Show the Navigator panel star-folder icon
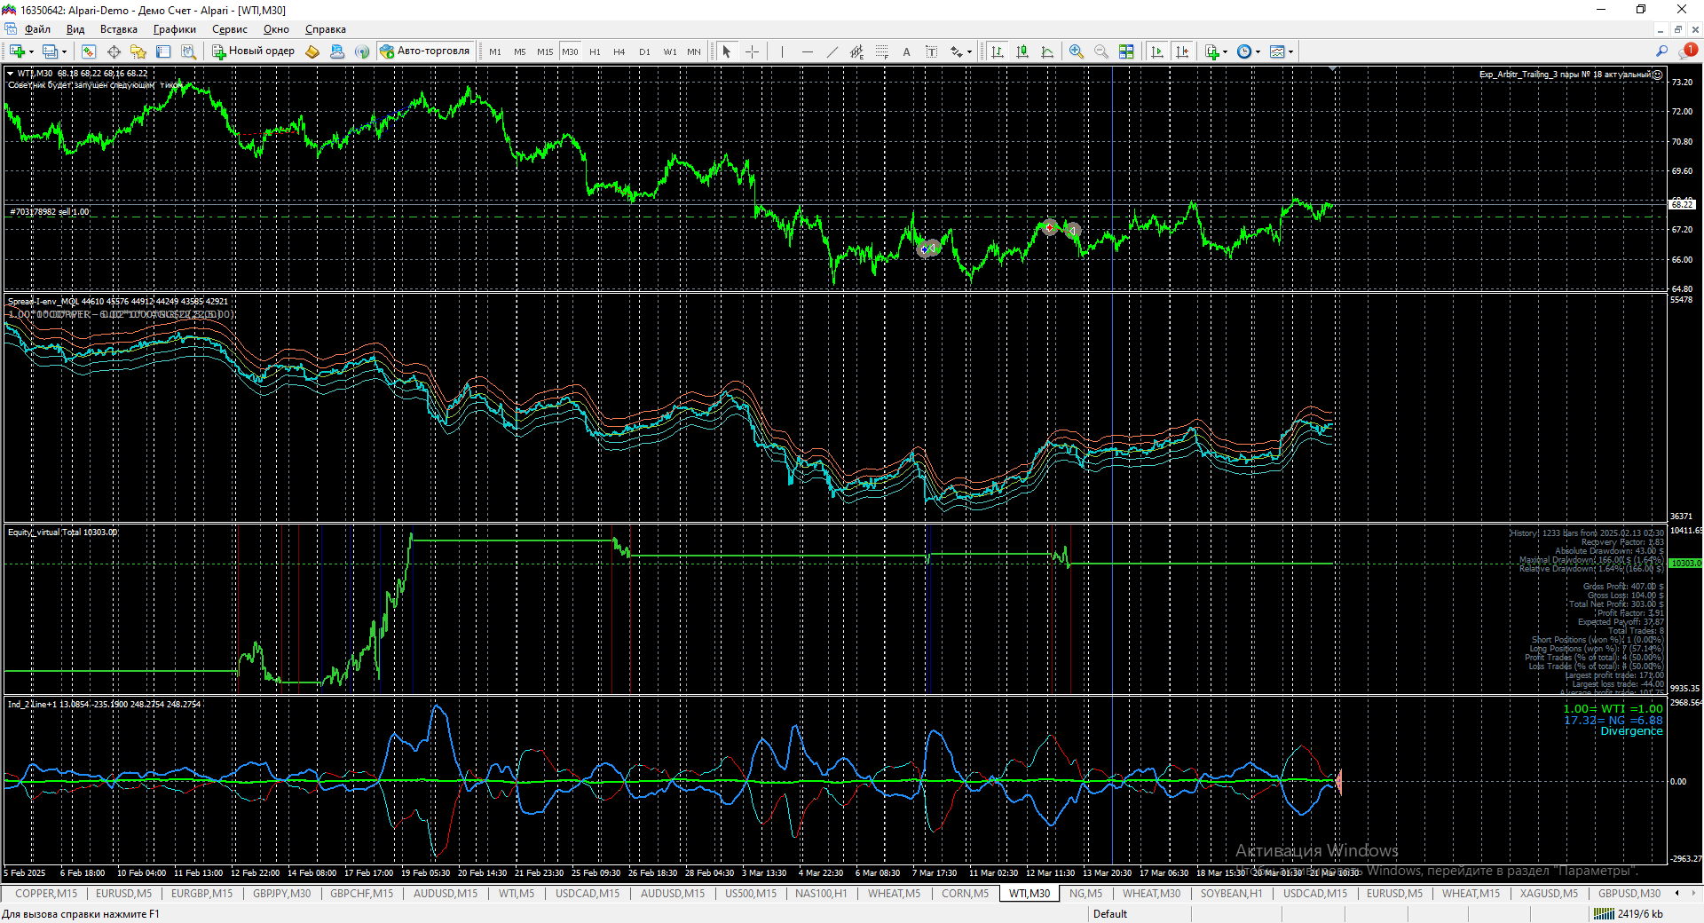The height and width of the screenshot is (923, 1704). point(138,51)
